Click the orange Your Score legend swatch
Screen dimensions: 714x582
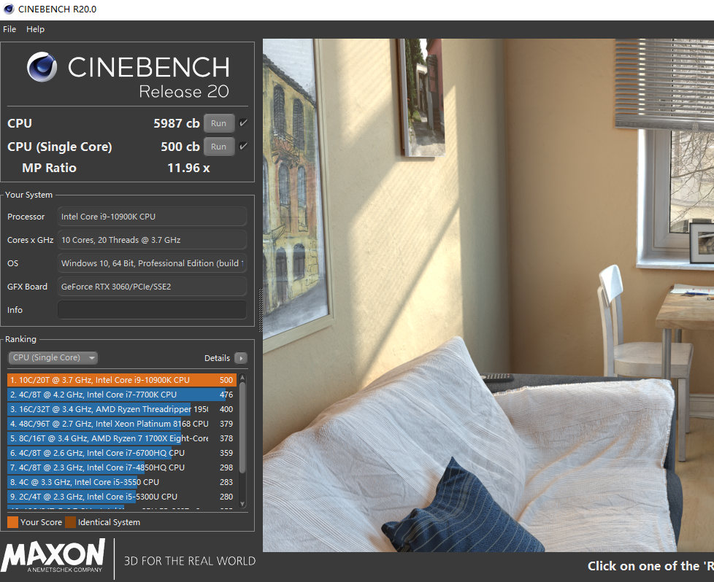[12, 522]
